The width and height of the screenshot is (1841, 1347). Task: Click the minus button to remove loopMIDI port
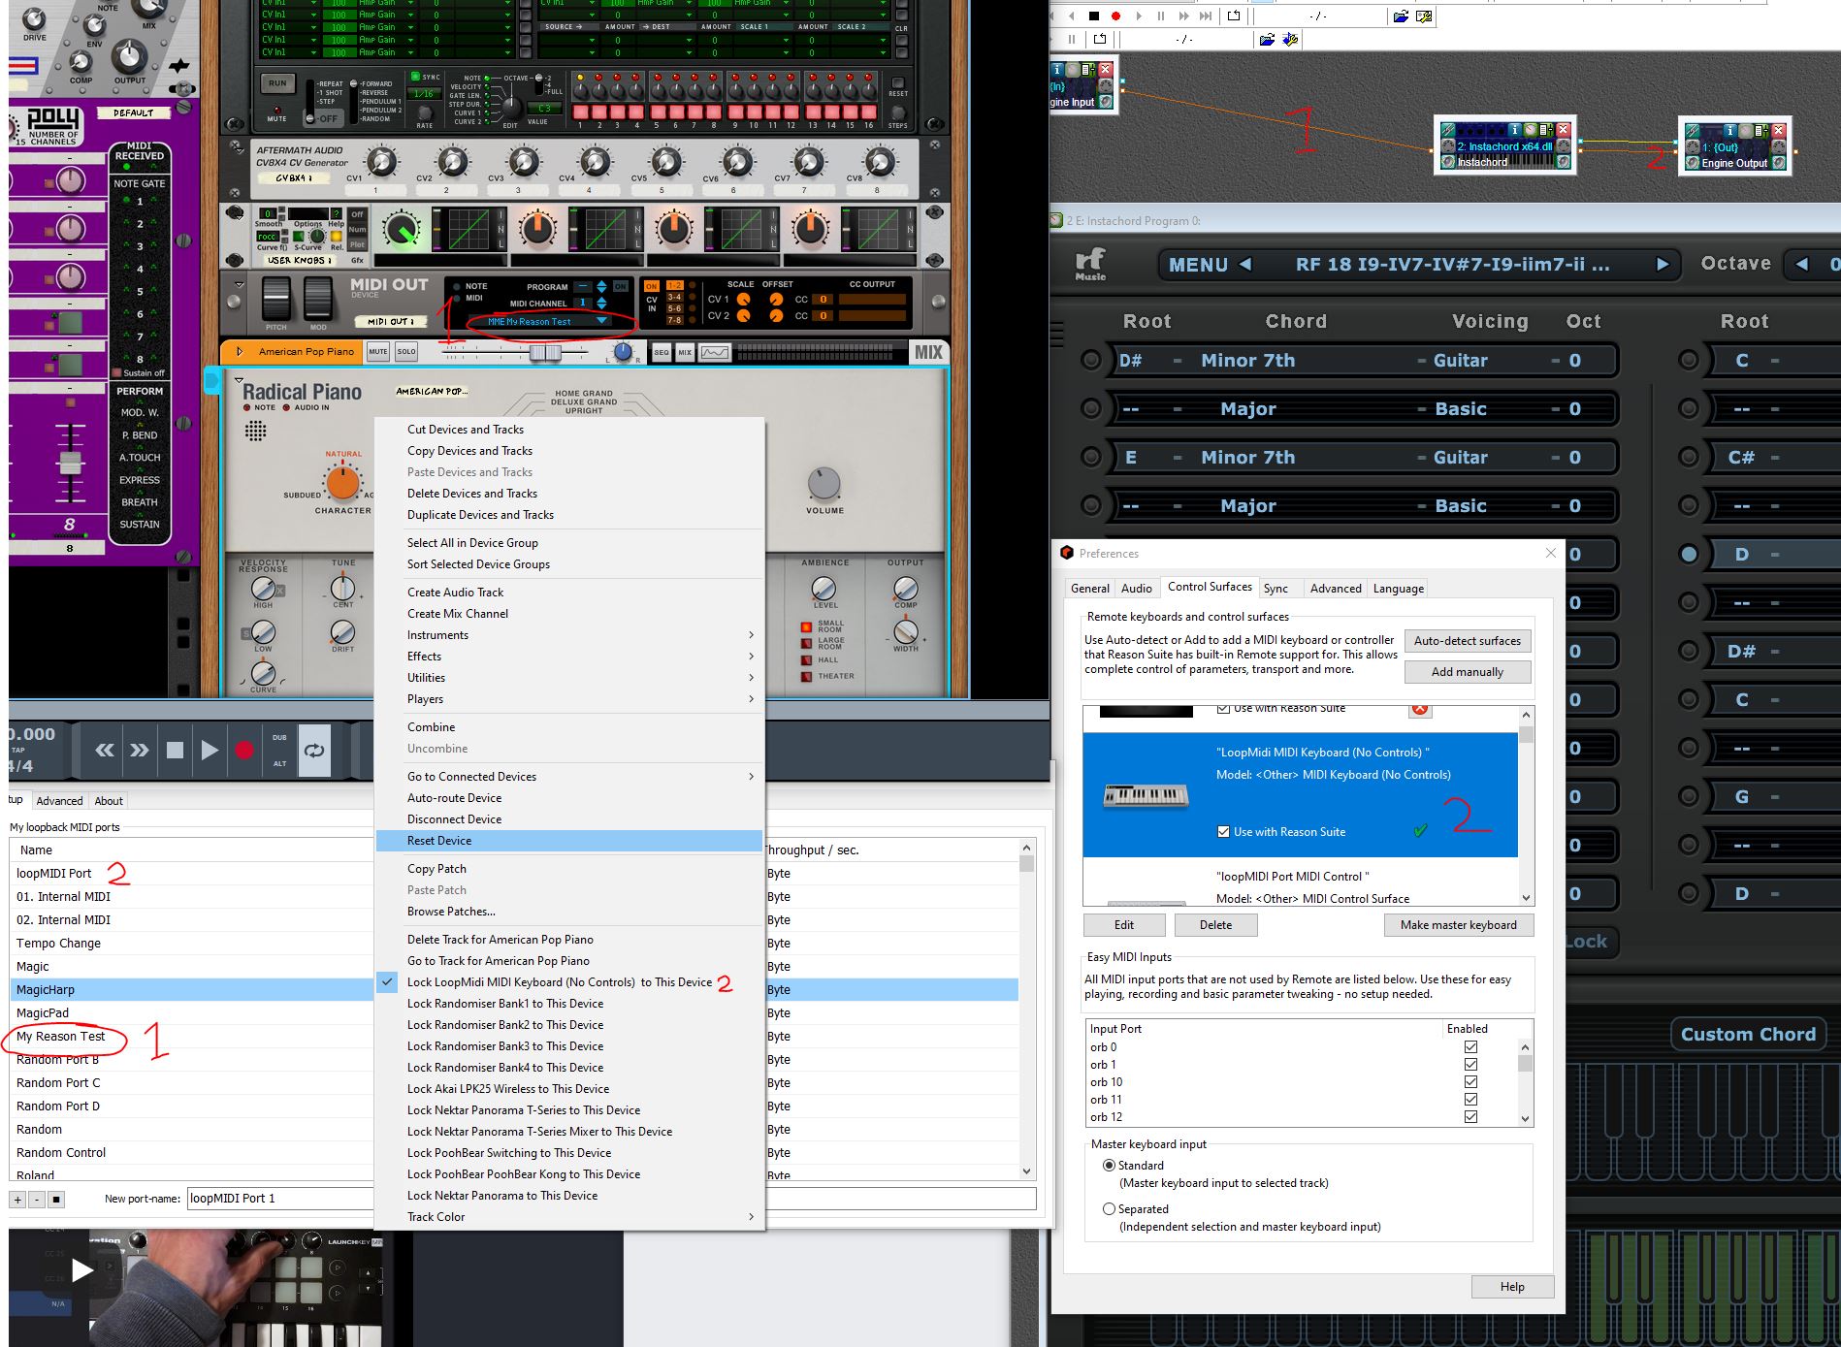pyautogui.click(x=37, y=1200)
